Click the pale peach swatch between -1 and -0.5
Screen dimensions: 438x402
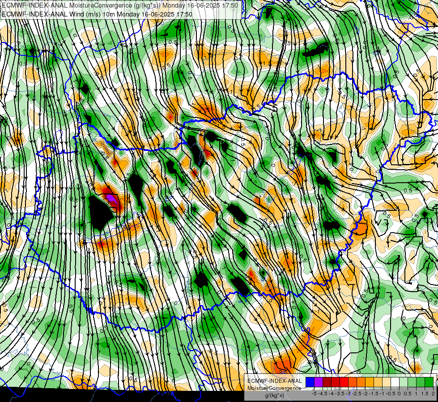[387, 382]
